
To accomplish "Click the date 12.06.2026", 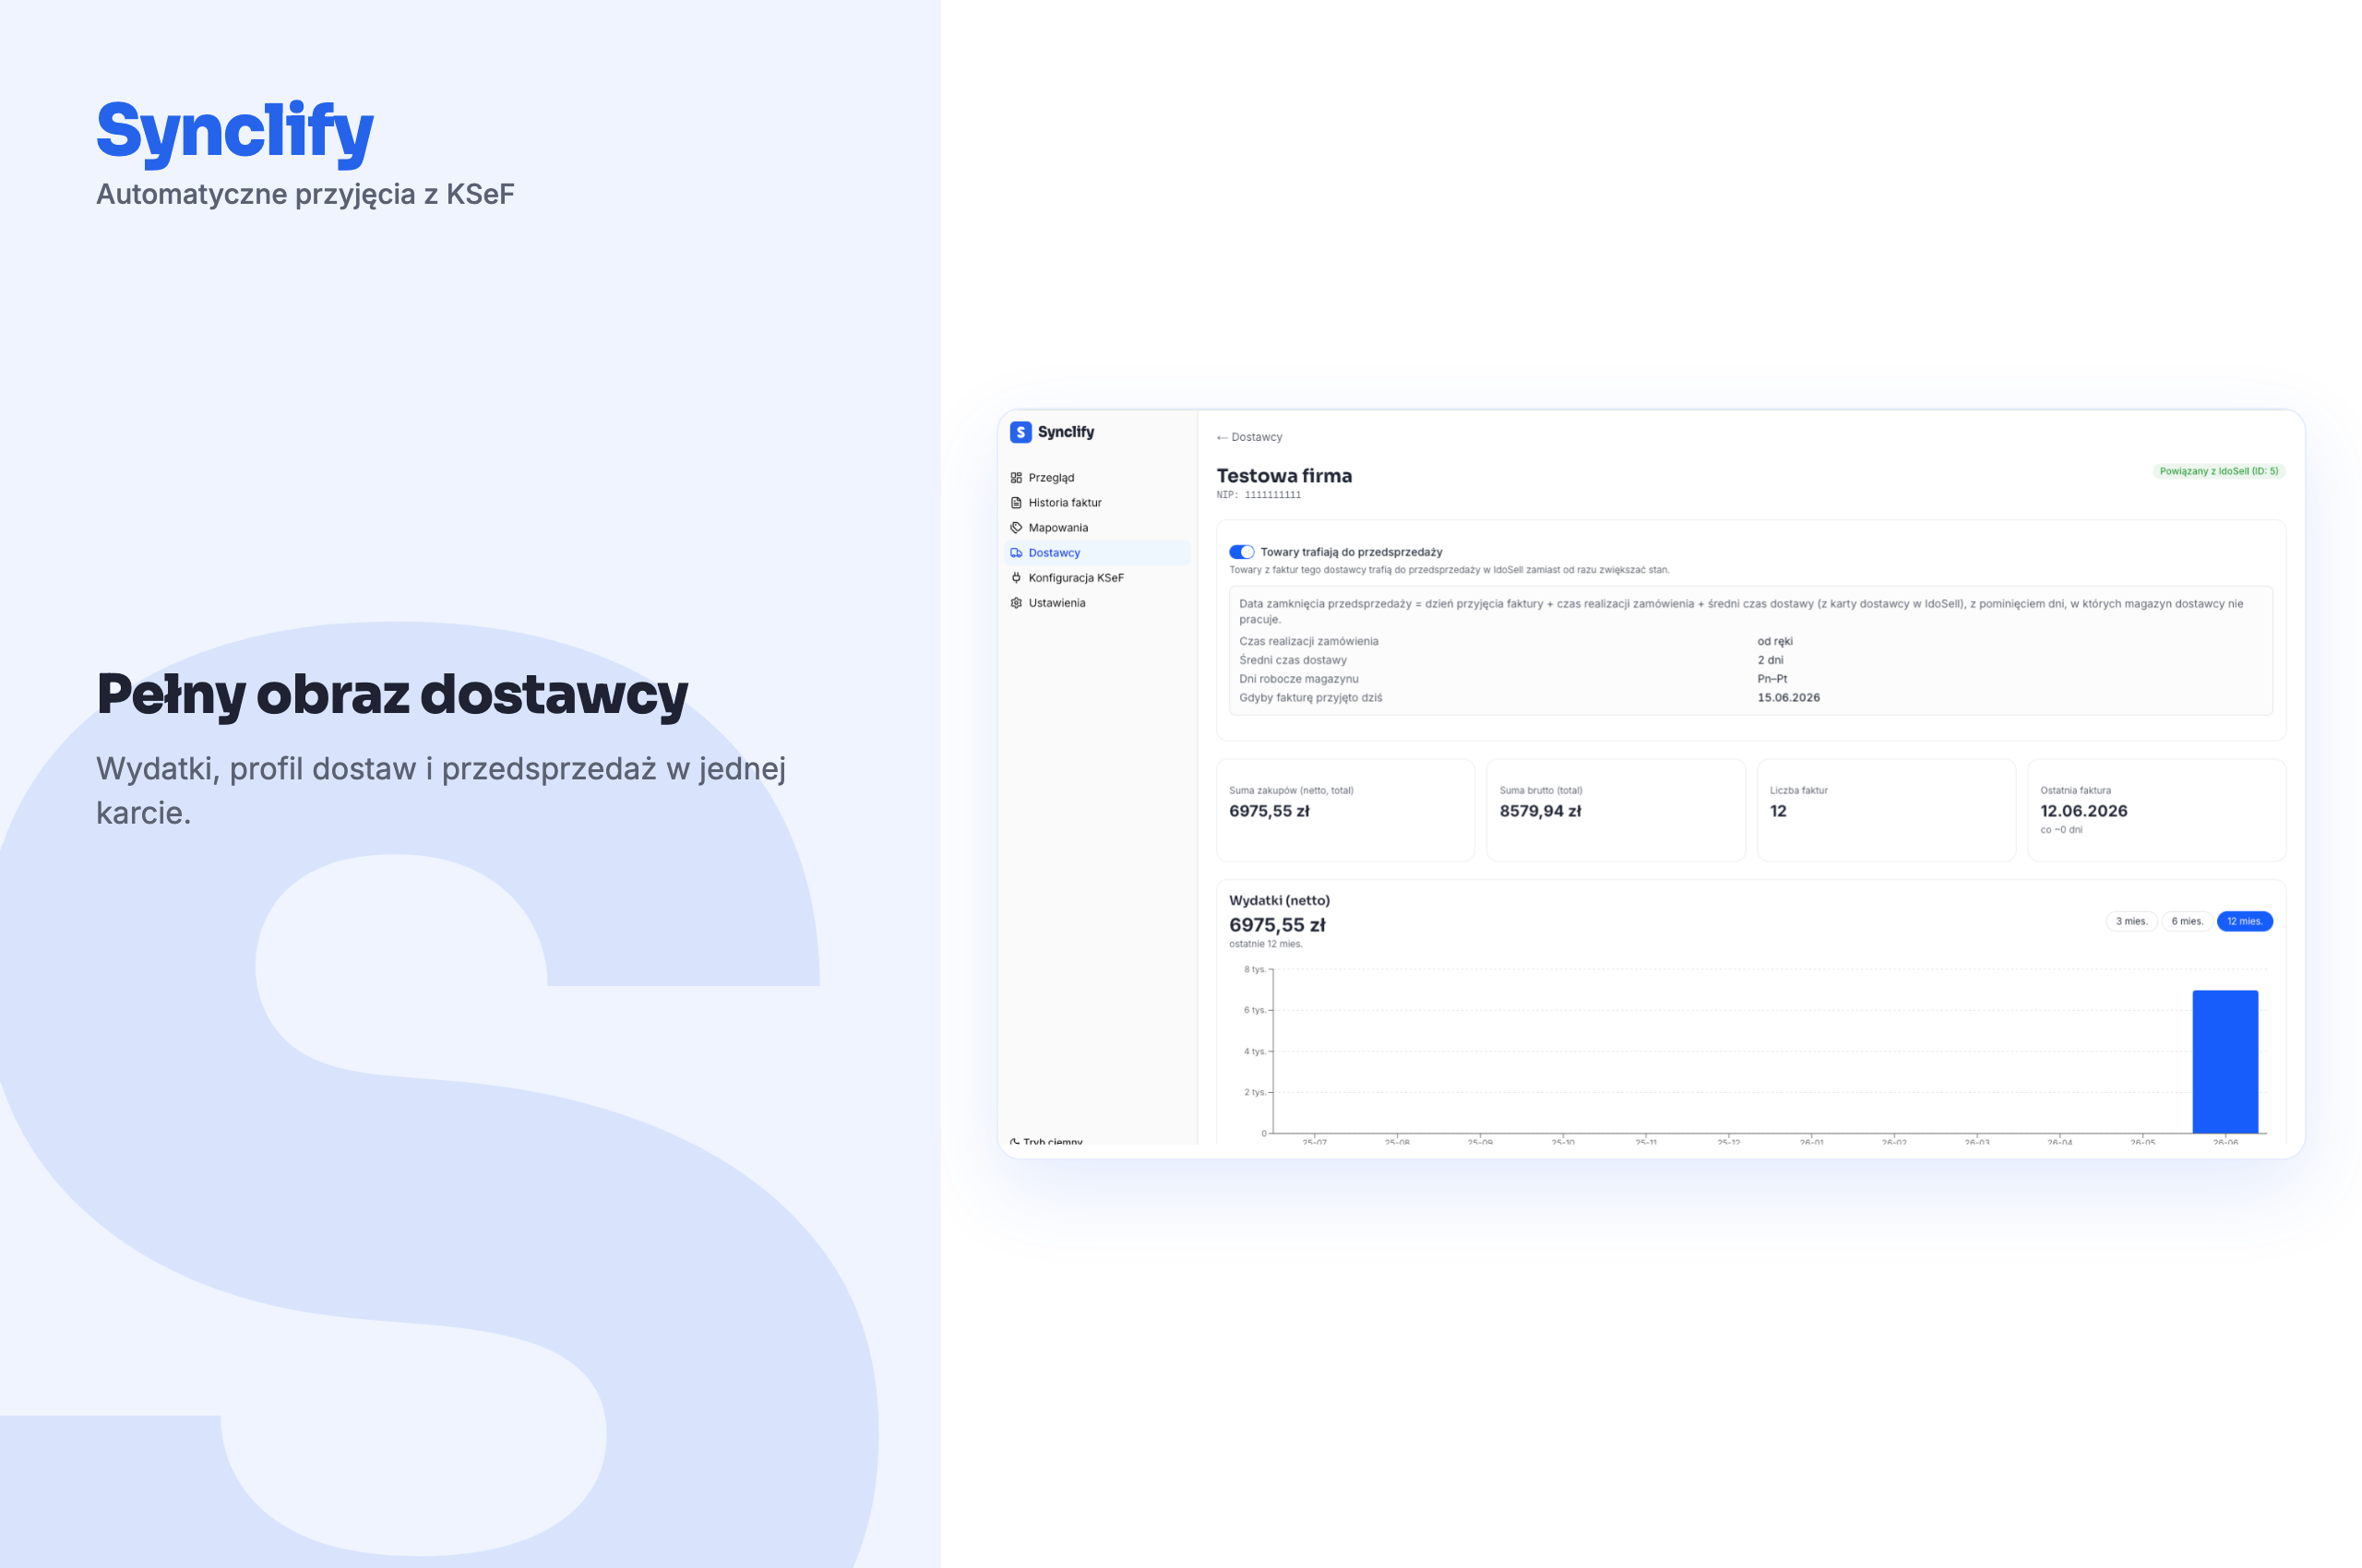I will coord(2084,811).
